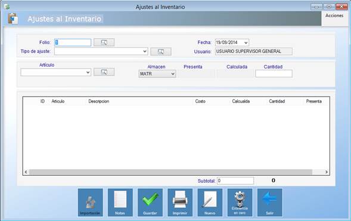Click the search button beside Tipo de ajuste

161,51
